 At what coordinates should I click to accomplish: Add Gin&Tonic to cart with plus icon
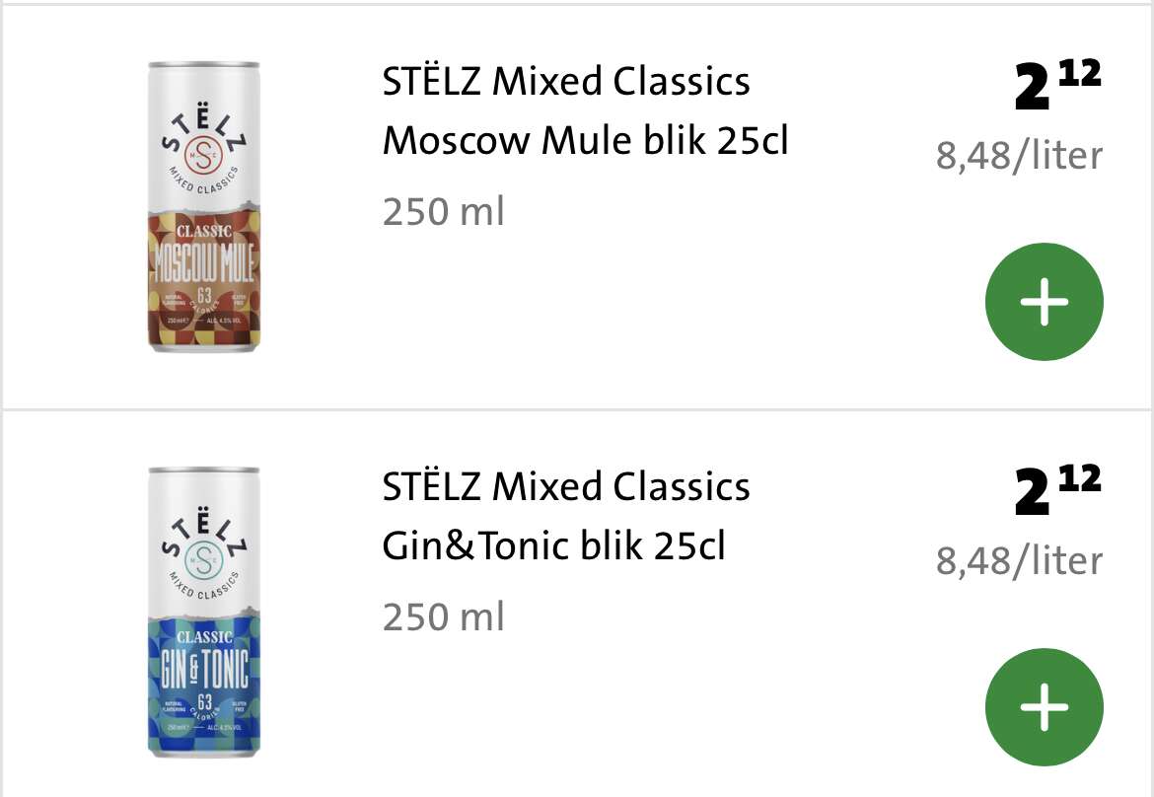click(x=1044, y=706)
